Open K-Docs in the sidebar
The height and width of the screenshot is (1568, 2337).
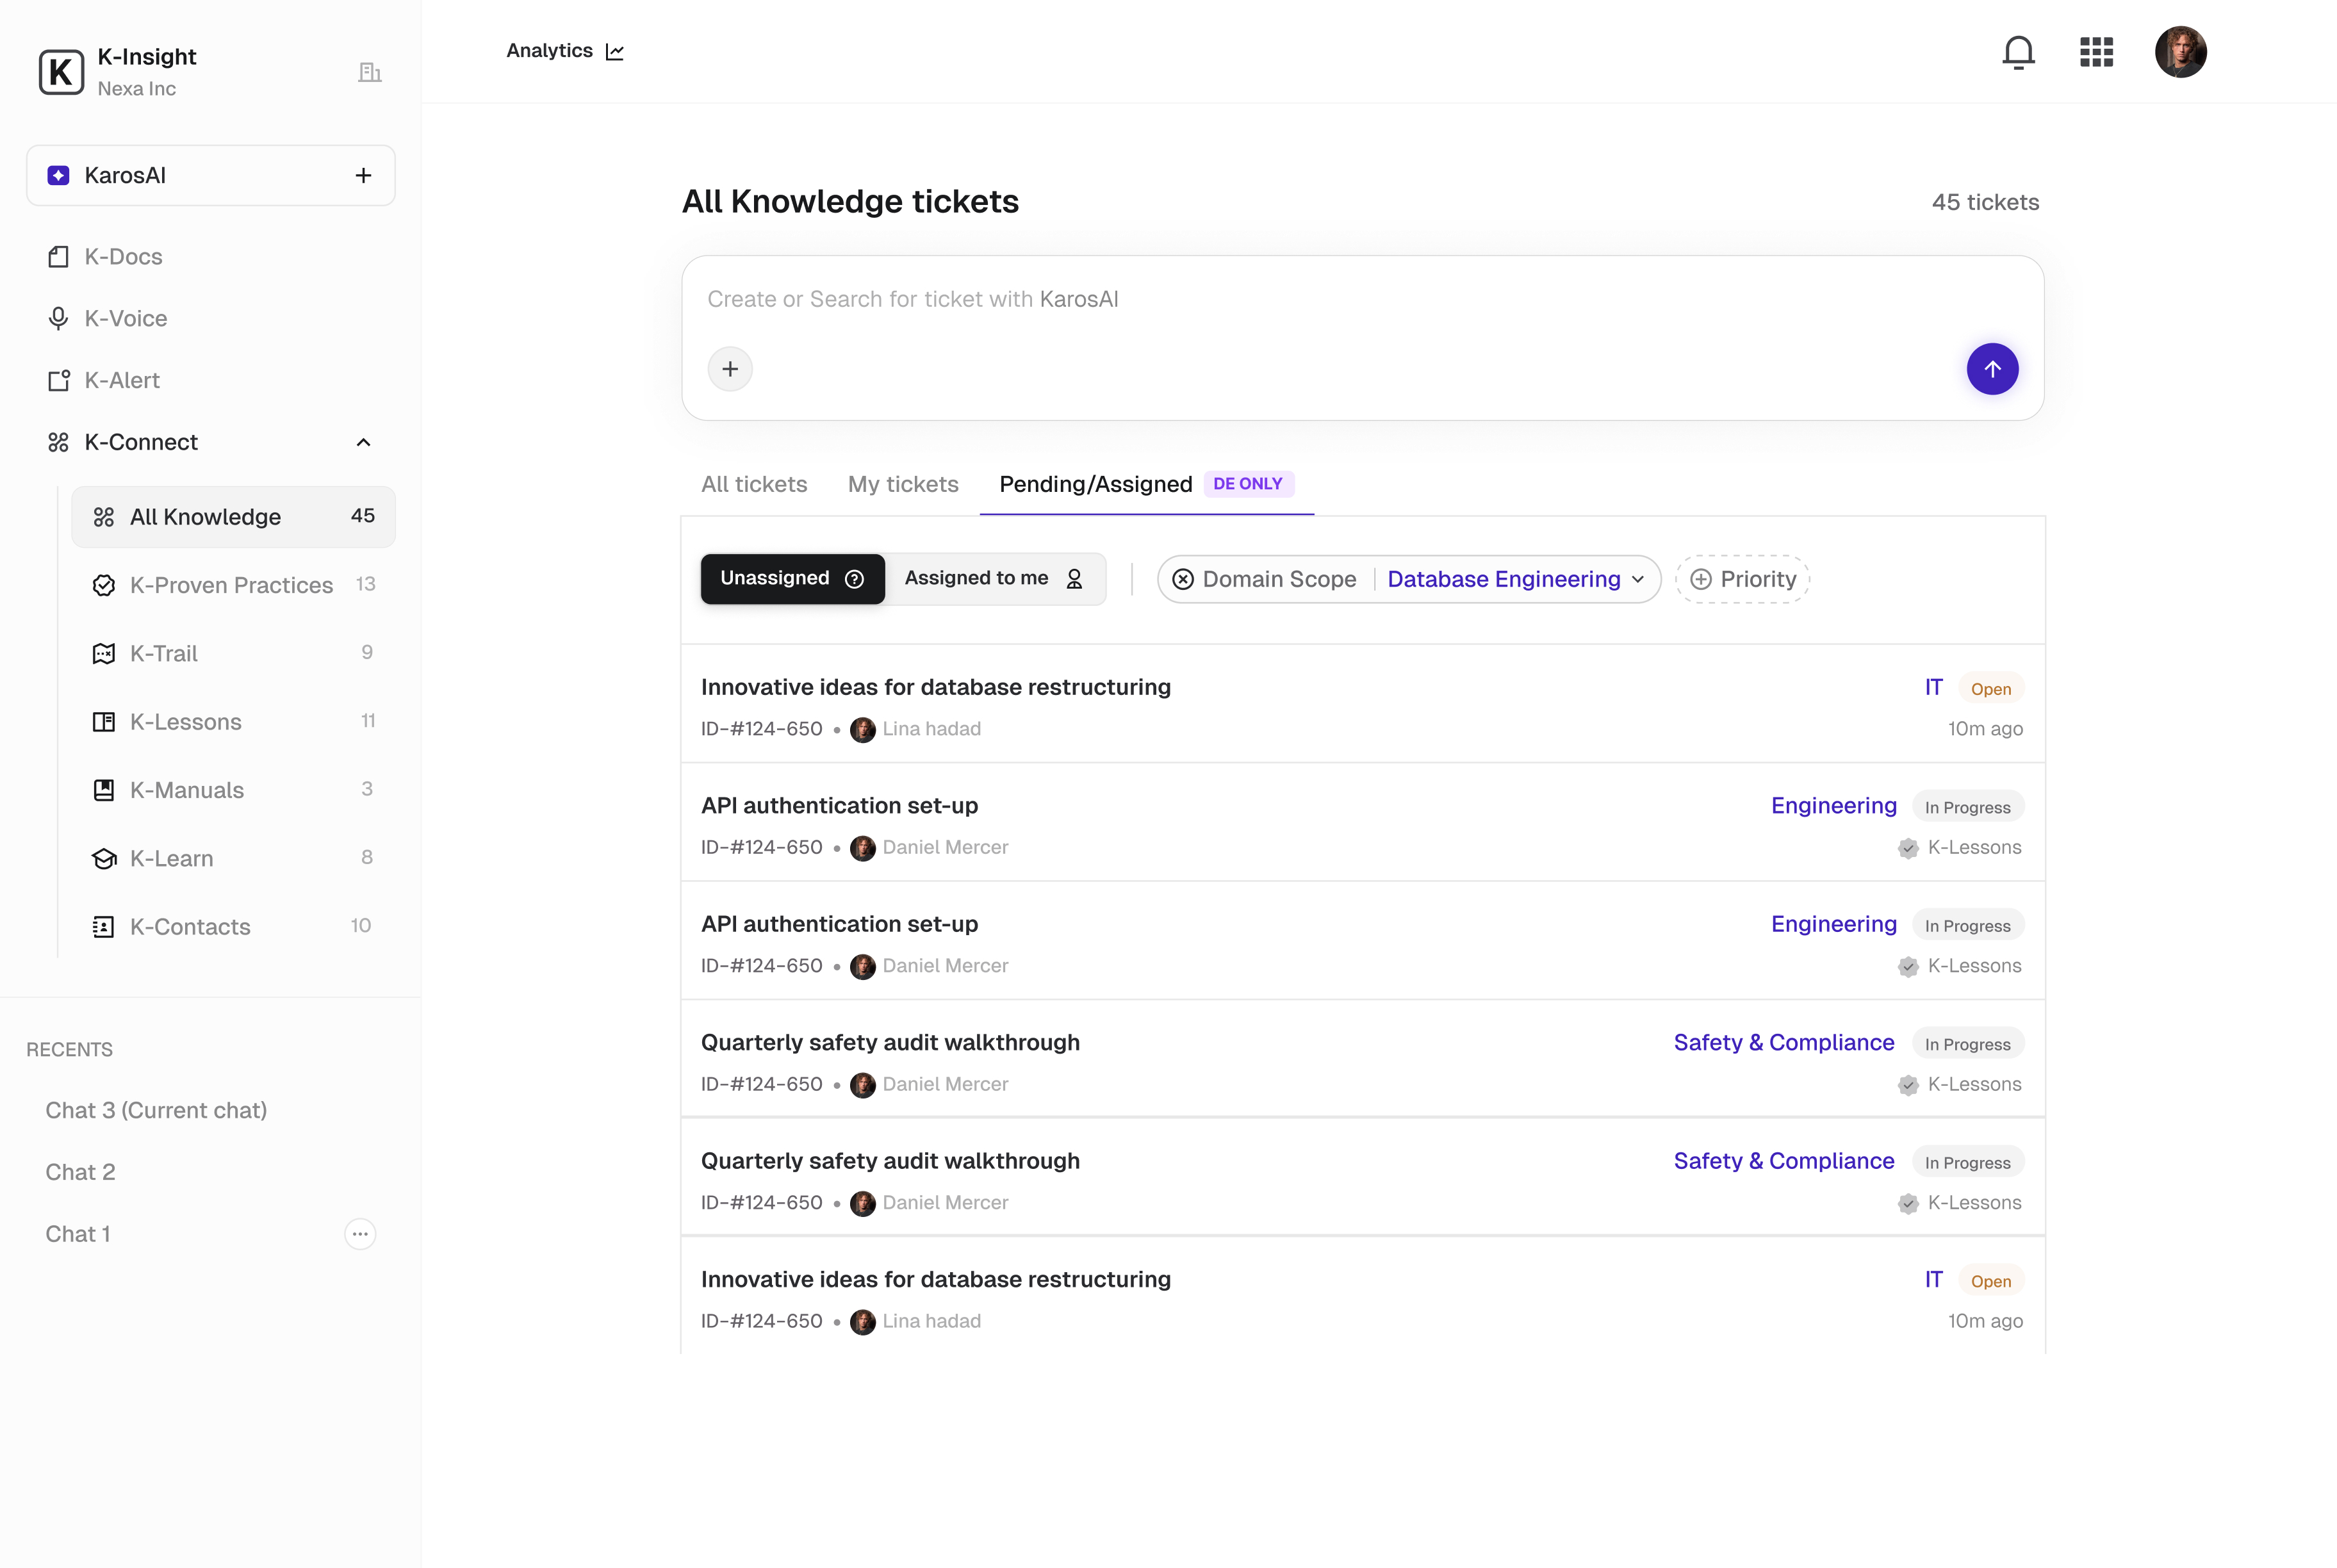(211, 257)
